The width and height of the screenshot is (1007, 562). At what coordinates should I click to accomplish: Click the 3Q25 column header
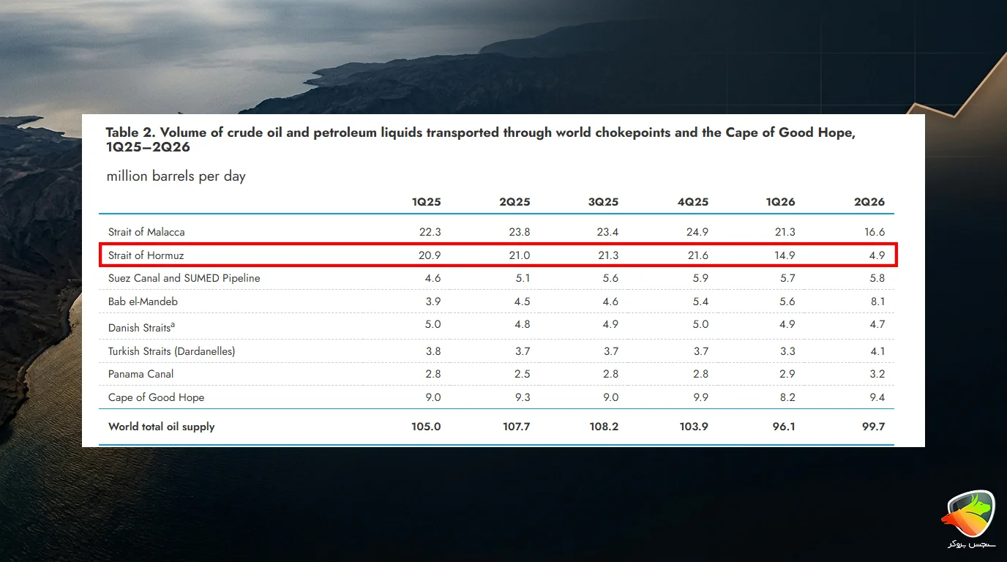[604, 202]
